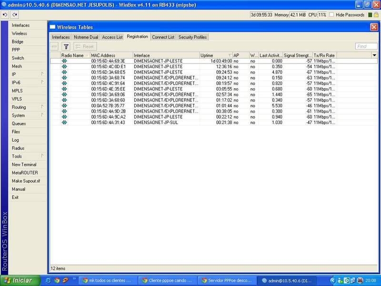This screenshot has width=381, height=286.
Task: Sort by Radio Name column header
Action: 75,55
